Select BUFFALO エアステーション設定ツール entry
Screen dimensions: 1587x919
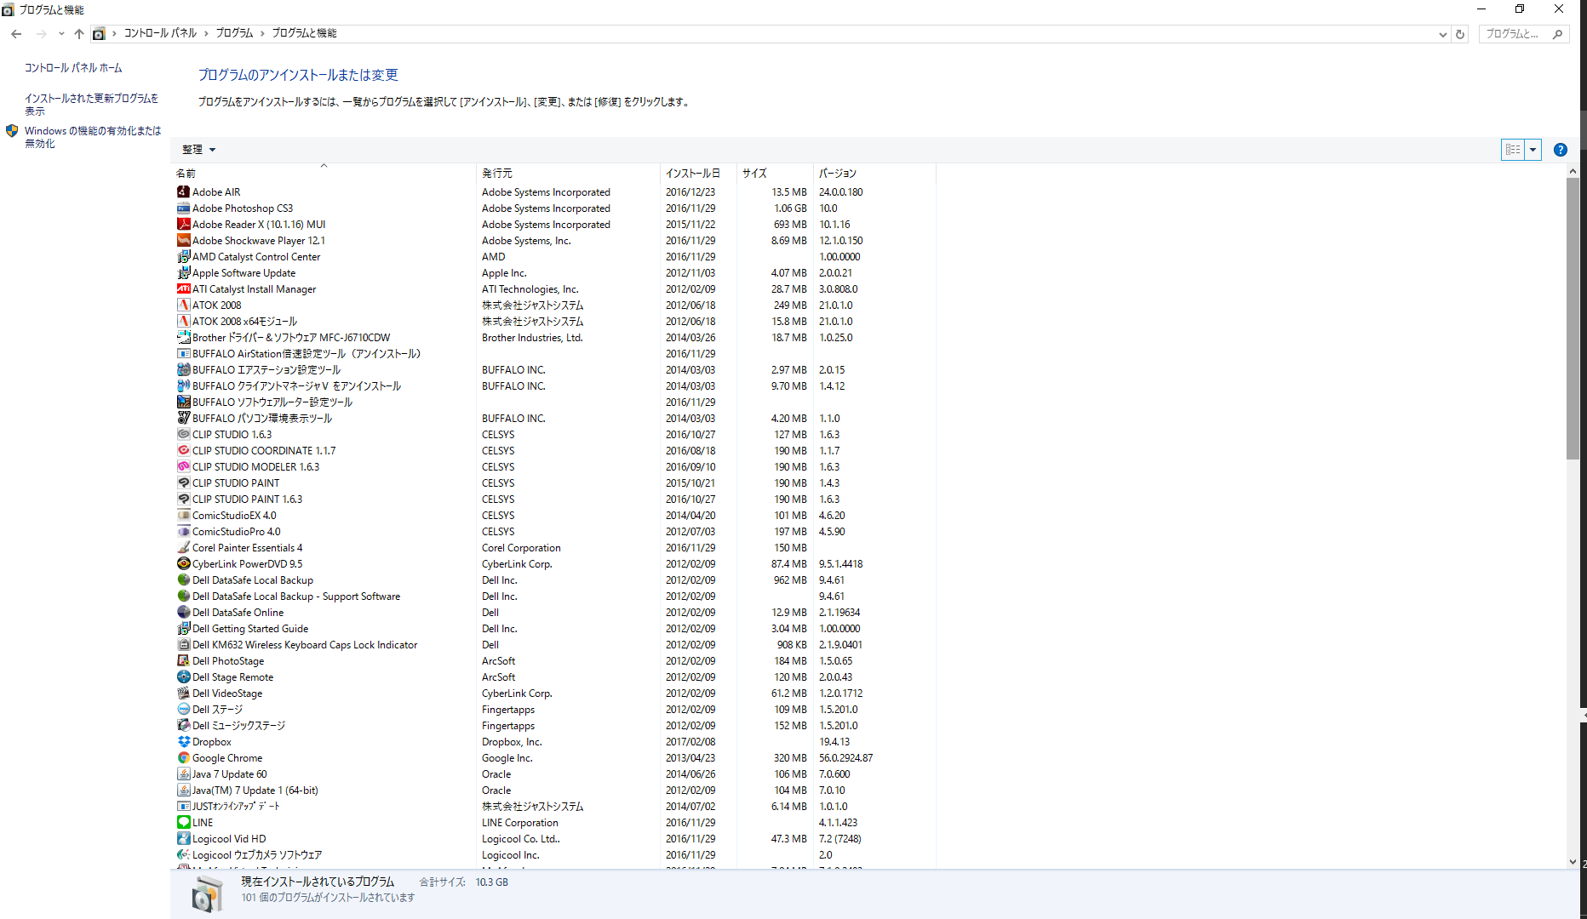point(555,370)
